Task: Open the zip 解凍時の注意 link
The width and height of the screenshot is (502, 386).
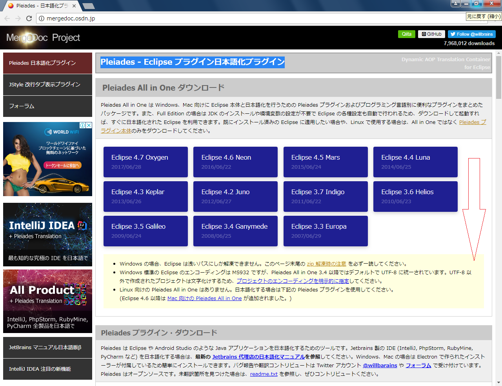Action: click(x=326, y=264)
